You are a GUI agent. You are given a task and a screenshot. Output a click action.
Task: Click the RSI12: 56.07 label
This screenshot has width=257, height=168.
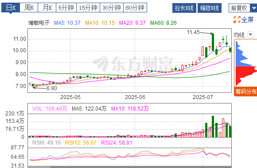[x=81, y=143]
